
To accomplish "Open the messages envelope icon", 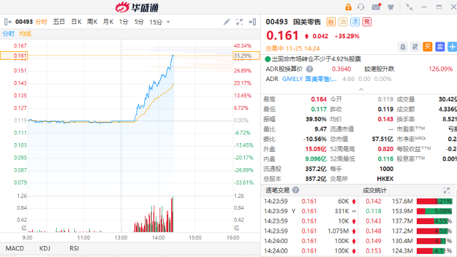I will 377,7.
